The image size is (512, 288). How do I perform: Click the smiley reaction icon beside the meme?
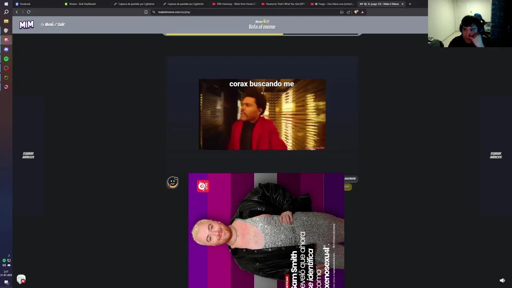pos(172,182)
